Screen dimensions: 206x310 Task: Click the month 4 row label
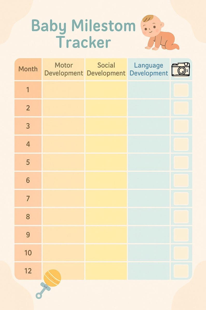pyautogui.click(x=28, y=144)
